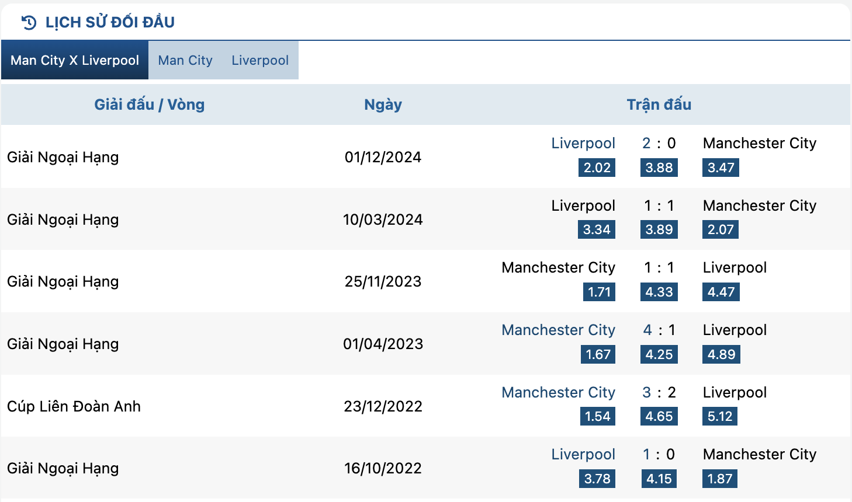Switch to the Man City tab
The height and width of the screenshot is (502, 852).
[x=185, y=60]
